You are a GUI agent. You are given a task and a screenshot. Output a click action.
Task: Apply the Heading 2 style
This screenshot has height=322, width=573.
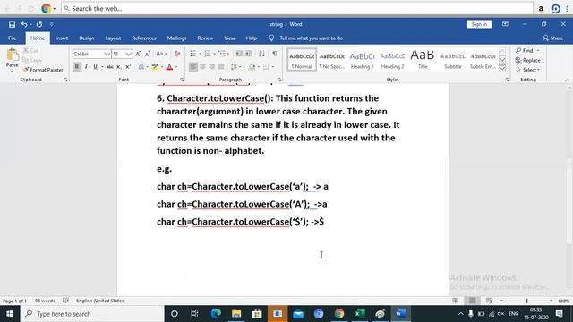coord(392,60)
